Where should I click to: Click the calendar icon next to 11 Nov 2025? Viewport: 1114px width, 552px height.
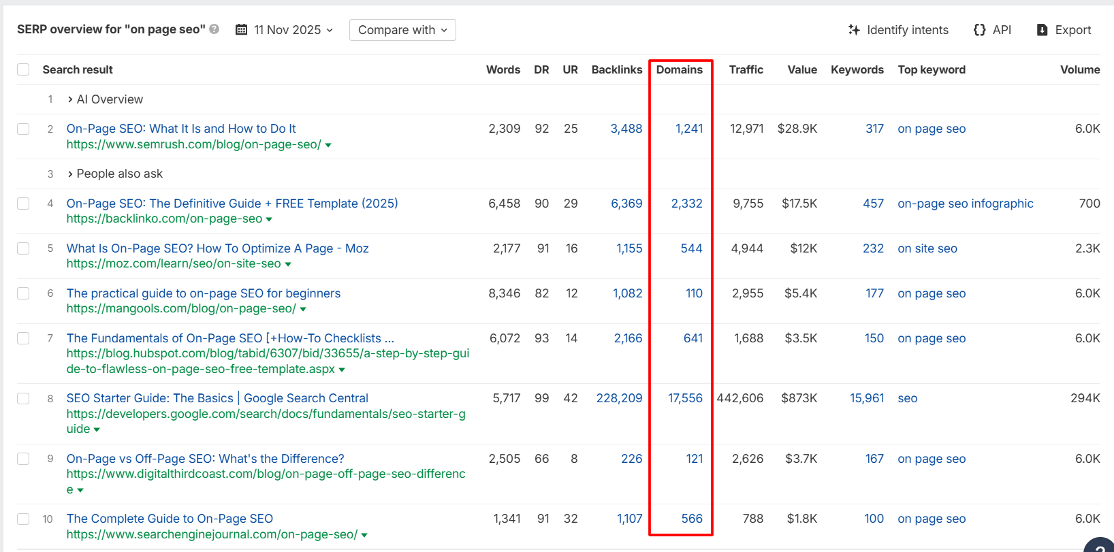tap(241, 30)
